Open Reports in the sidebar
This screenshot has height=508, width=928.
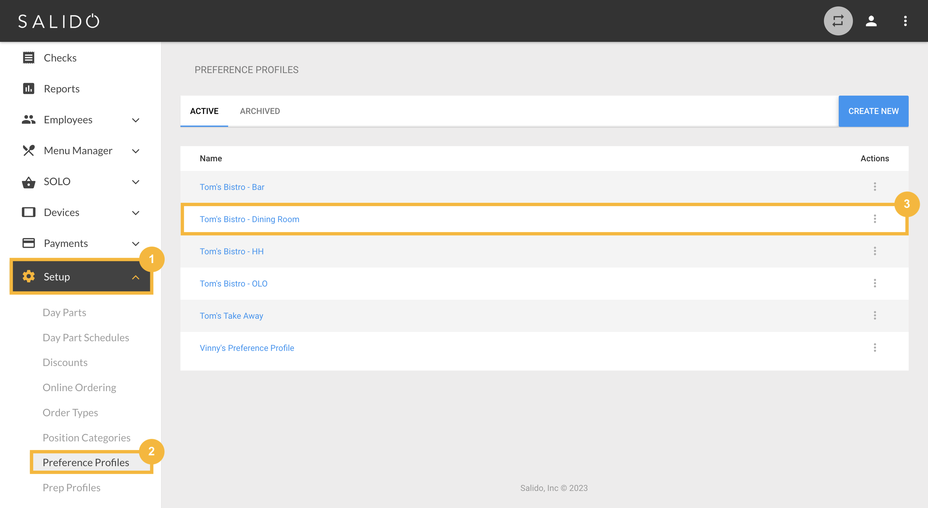click(62, 89)
